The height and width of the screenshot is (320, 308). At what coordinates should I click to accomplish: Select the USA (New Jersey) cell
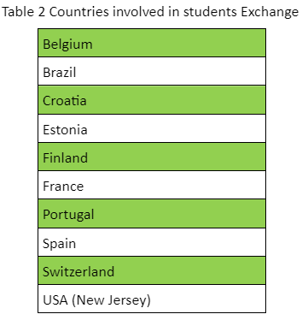click(x=152, y=299)
